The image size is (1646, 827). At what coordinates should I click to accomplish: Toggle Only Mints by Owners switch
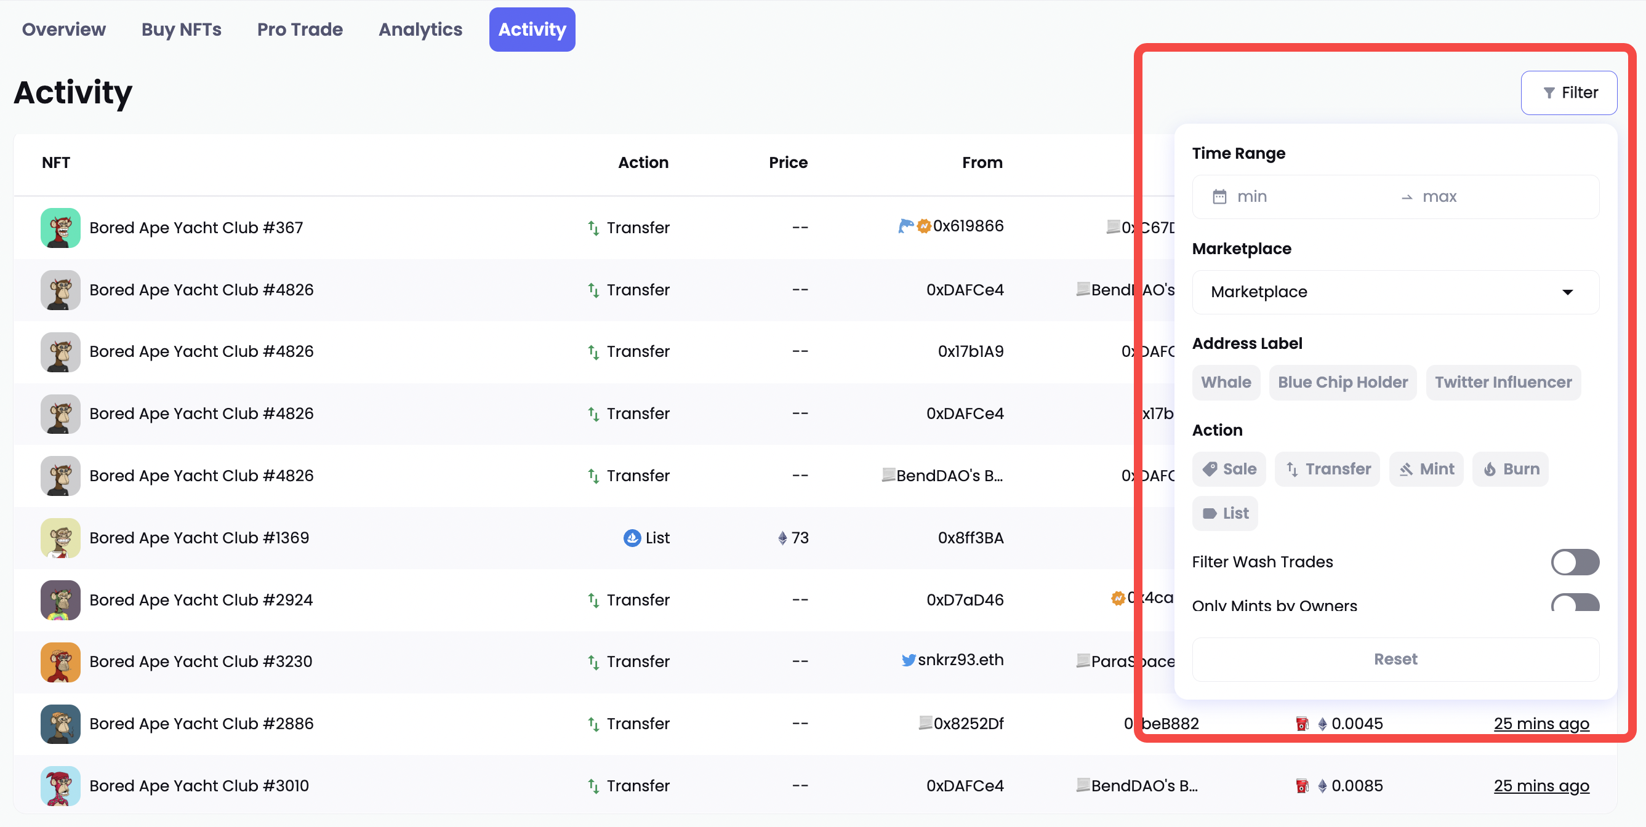click(x=1575, y=604)
